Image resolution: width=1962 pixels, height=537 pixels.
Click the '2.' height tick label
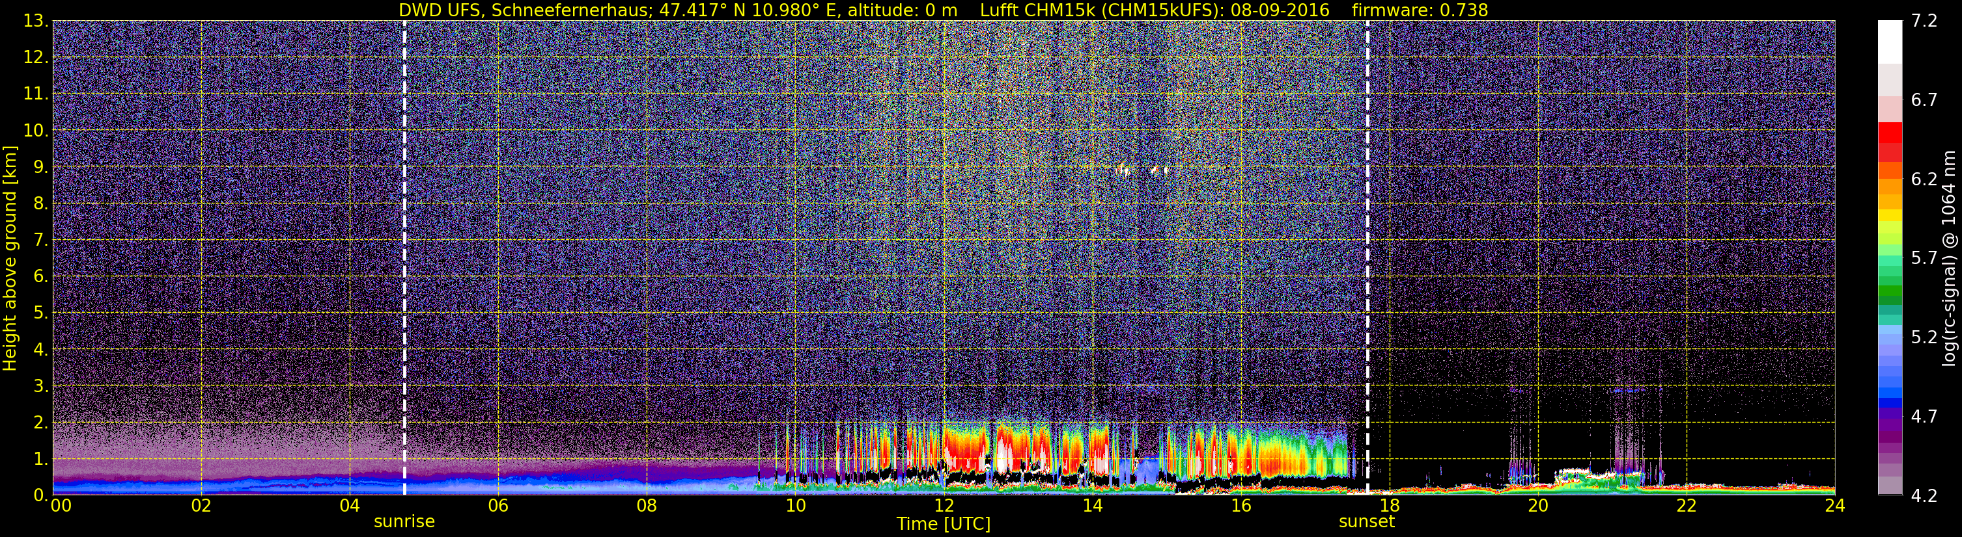point(41,422)
